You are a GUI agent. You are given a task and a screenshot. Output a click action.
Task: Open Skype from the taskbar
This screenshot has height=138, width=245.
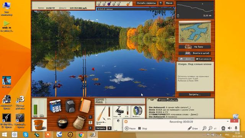[x=26, y=135]
